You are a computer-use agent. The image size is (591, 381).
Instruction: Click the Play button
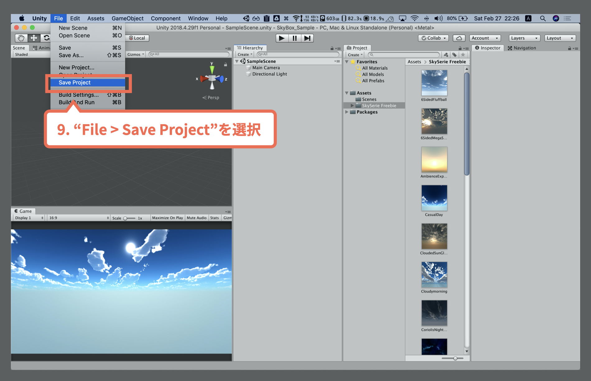point(282,38)
